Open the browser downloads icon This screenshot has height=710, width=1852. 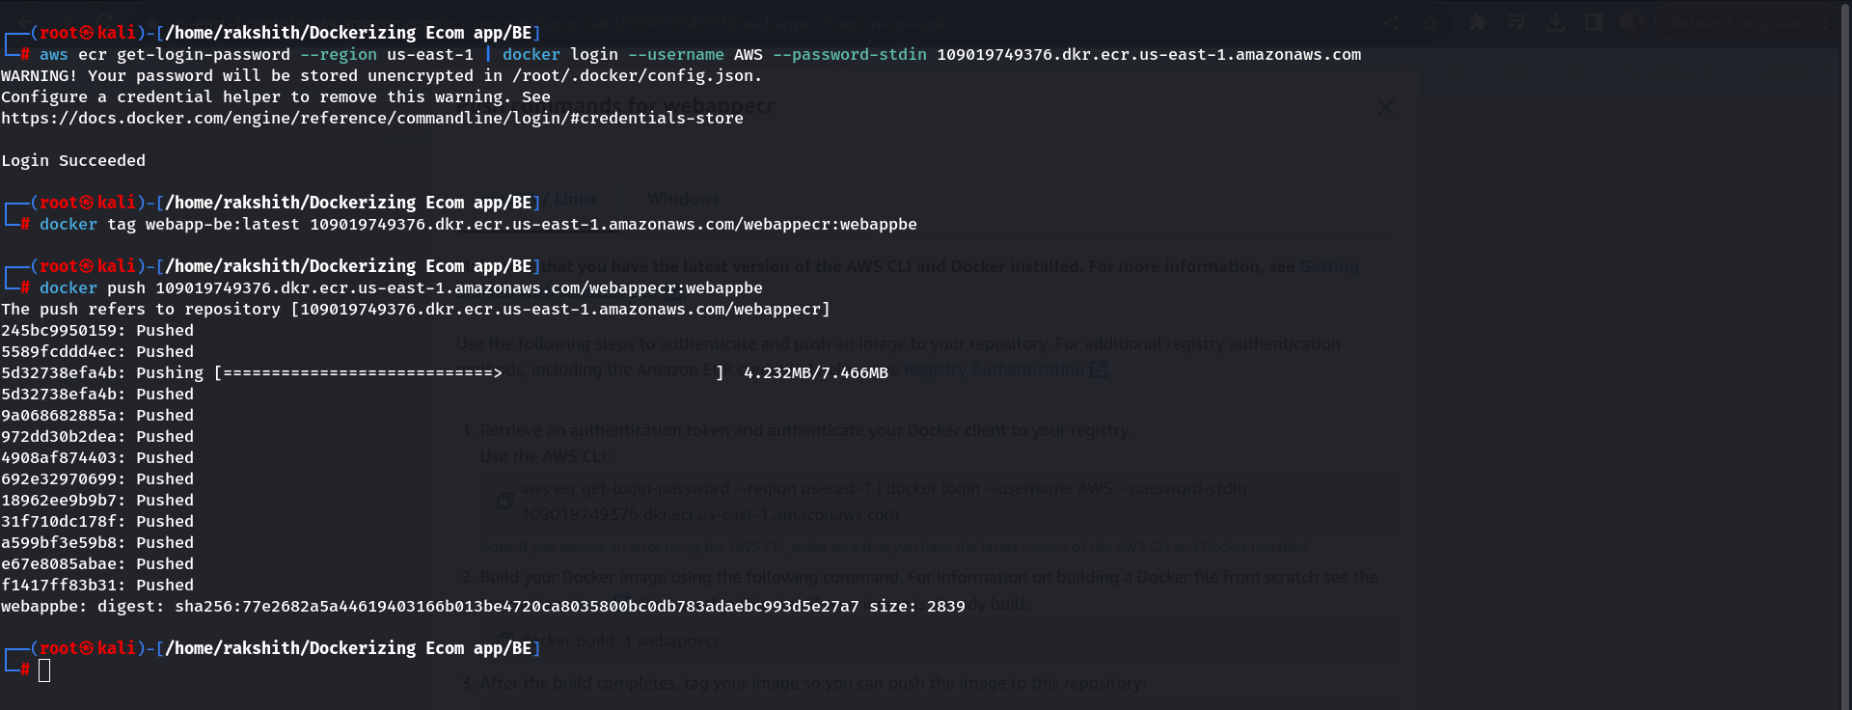[1555, 22]
